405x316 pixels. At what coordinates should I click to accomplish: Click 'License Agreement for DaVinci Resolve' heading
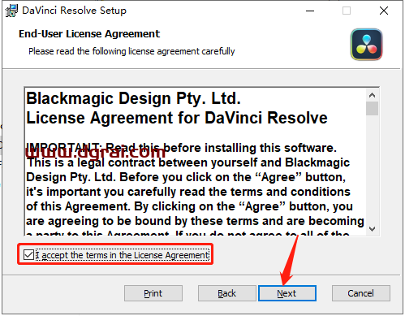click(177, 118)
